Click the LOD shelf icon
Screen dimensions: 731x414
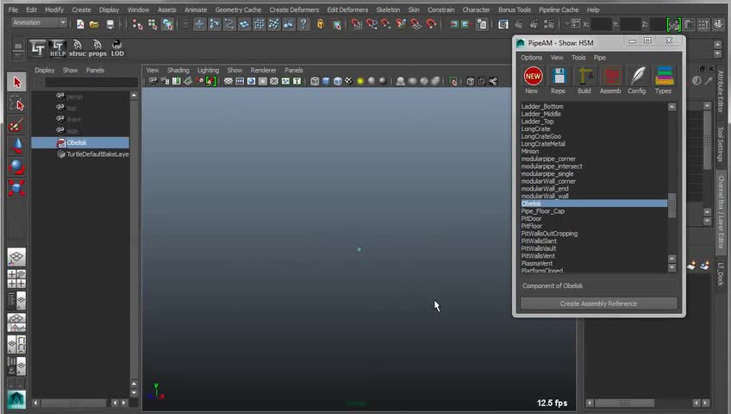point(117,48)
